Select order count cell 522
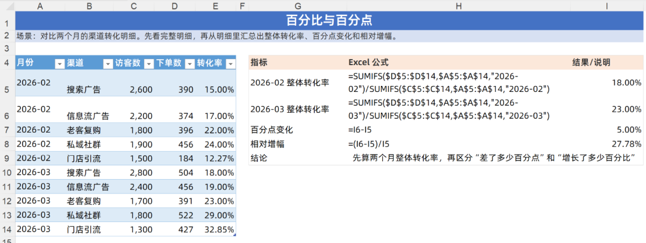Viewport: 646px width, 243px height. click(175, 215)
